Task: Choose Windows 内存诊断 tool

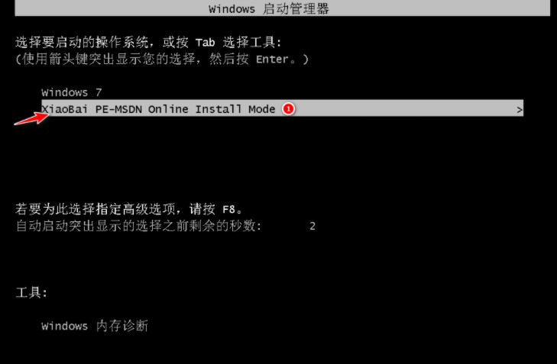Action: (95, 326)
